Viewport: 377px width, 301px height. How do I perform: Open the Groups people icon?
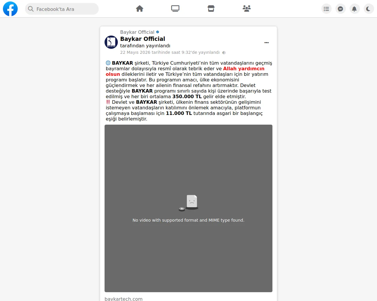pyautogui.click(x=247, y=9)
